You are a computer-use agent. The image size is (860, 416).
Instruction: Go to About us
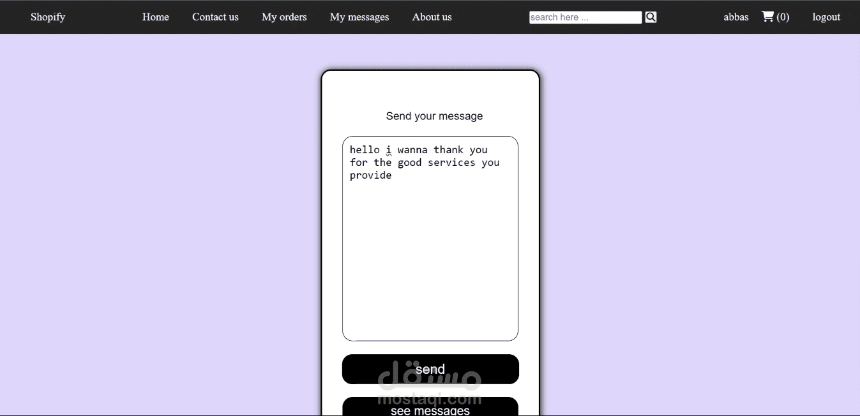click(x=432, y=17)
